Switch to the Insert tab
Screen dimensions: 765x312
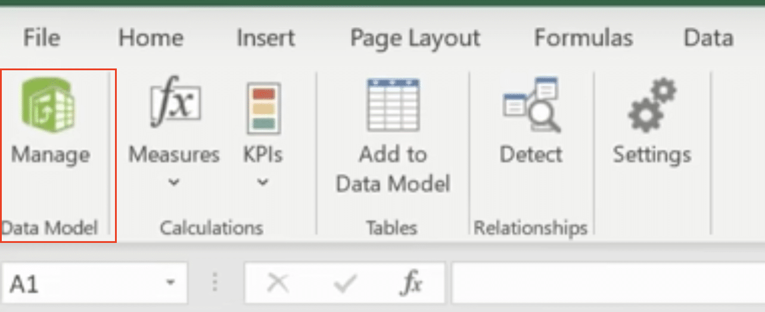point(266,38)
